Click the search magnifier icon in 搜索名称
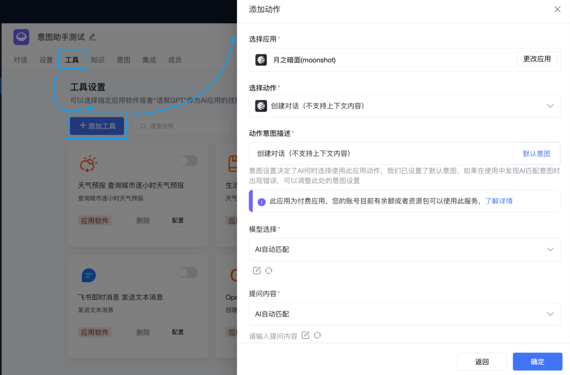570x375 pixels. coord(143,126)
